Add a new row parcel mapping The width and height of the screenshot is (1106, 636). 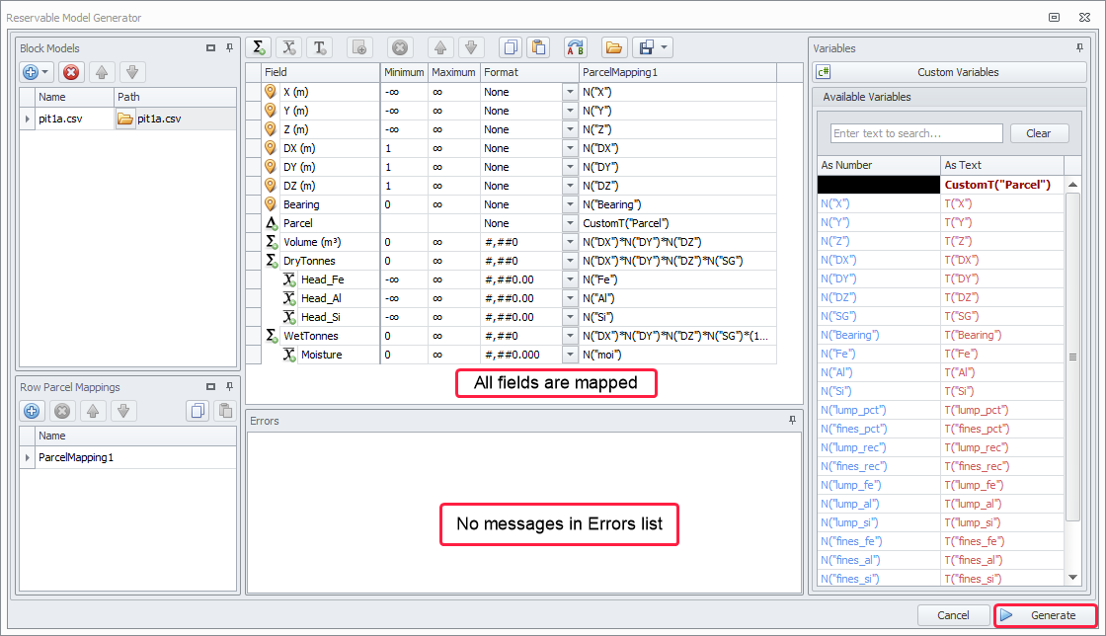(32, 411)
